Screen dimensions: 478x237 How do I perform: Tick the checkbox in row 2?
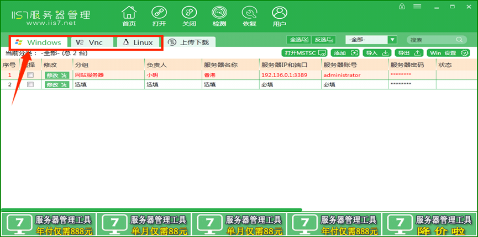coord(30,84)
